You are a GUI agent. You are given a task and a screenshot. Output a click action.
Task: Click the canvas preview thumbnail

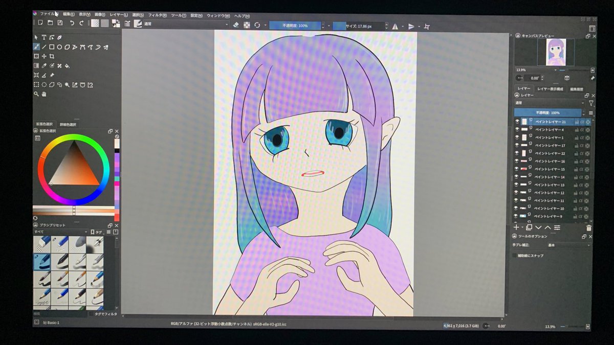[556, 51]
